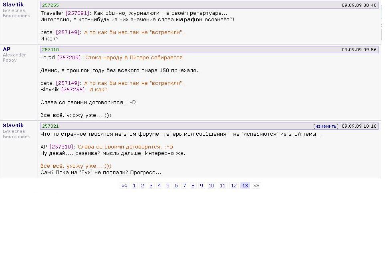Open page 1 in pagination

(134, 186)
